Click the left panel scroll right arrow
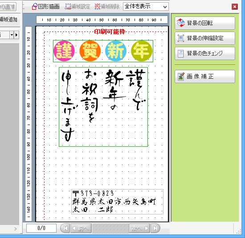This screenshot has height=238, width=245. [16, 229]
